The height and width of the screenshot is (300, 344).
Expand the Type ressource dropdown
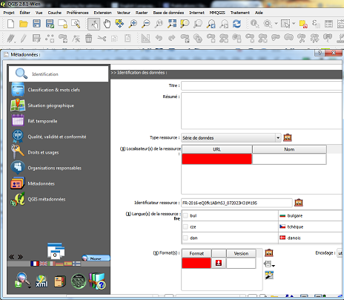pyautogui.click(x=278, y=138)
